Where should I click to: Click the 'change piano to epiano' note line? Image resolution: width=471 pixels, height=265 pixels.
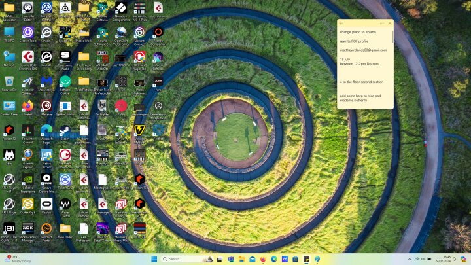(358, 32)
